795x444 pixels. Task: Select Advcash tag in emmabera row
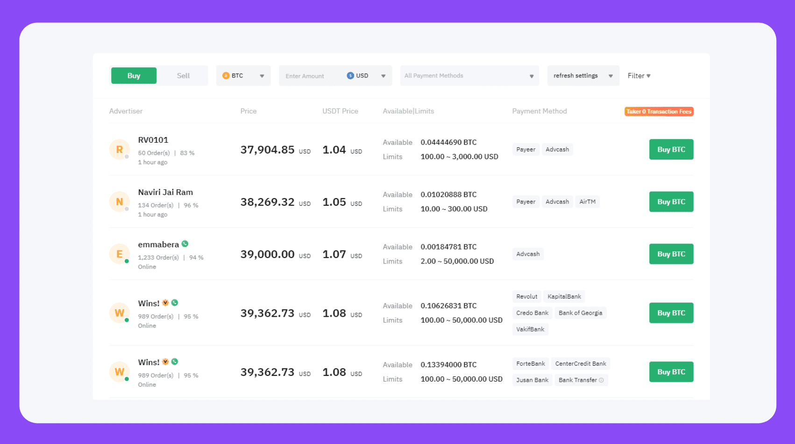[x=528, y=254]
